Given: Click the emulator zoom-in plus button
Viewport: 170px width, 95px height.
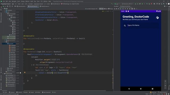Looking at the screenshot, I should (x=165, y=81).
